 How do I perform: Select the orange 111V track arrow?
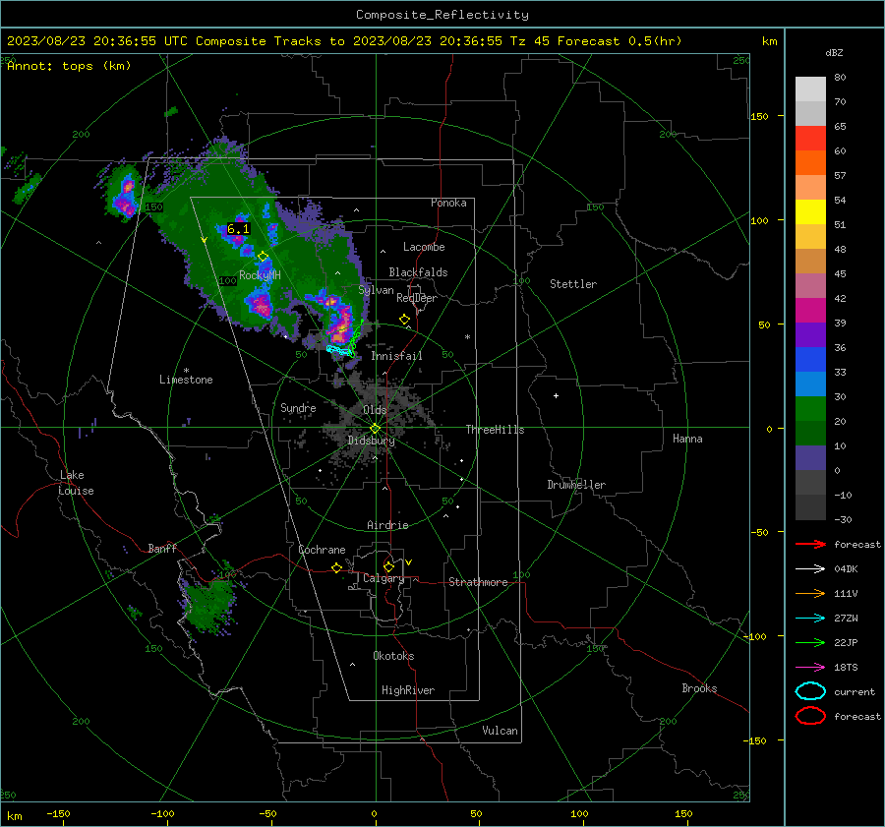810,593
